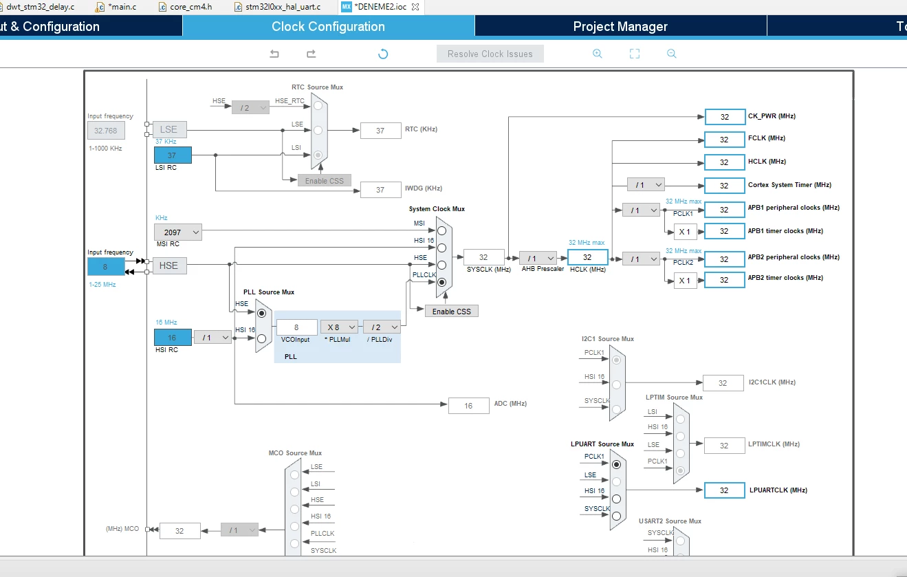Click the APB2 timer clocks value box

coord(725,280)
